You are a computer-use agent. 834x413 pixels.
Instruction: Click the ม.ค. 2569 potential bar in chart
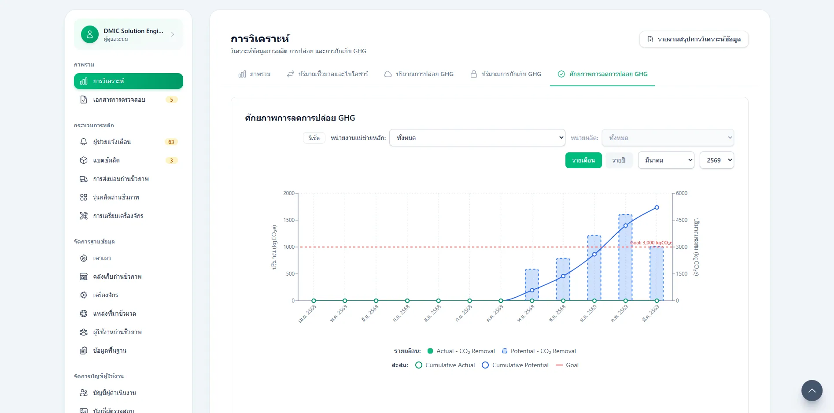594,268
